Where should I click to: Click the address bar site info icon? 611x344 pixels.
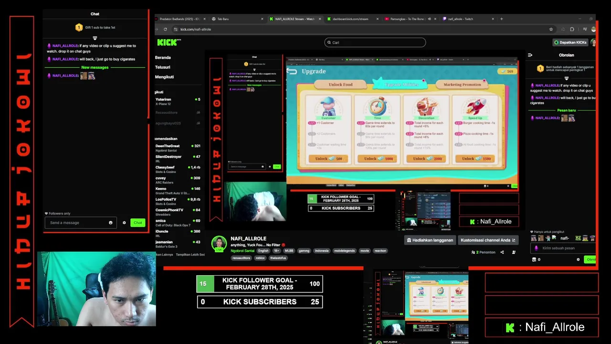tap(175, 29)
